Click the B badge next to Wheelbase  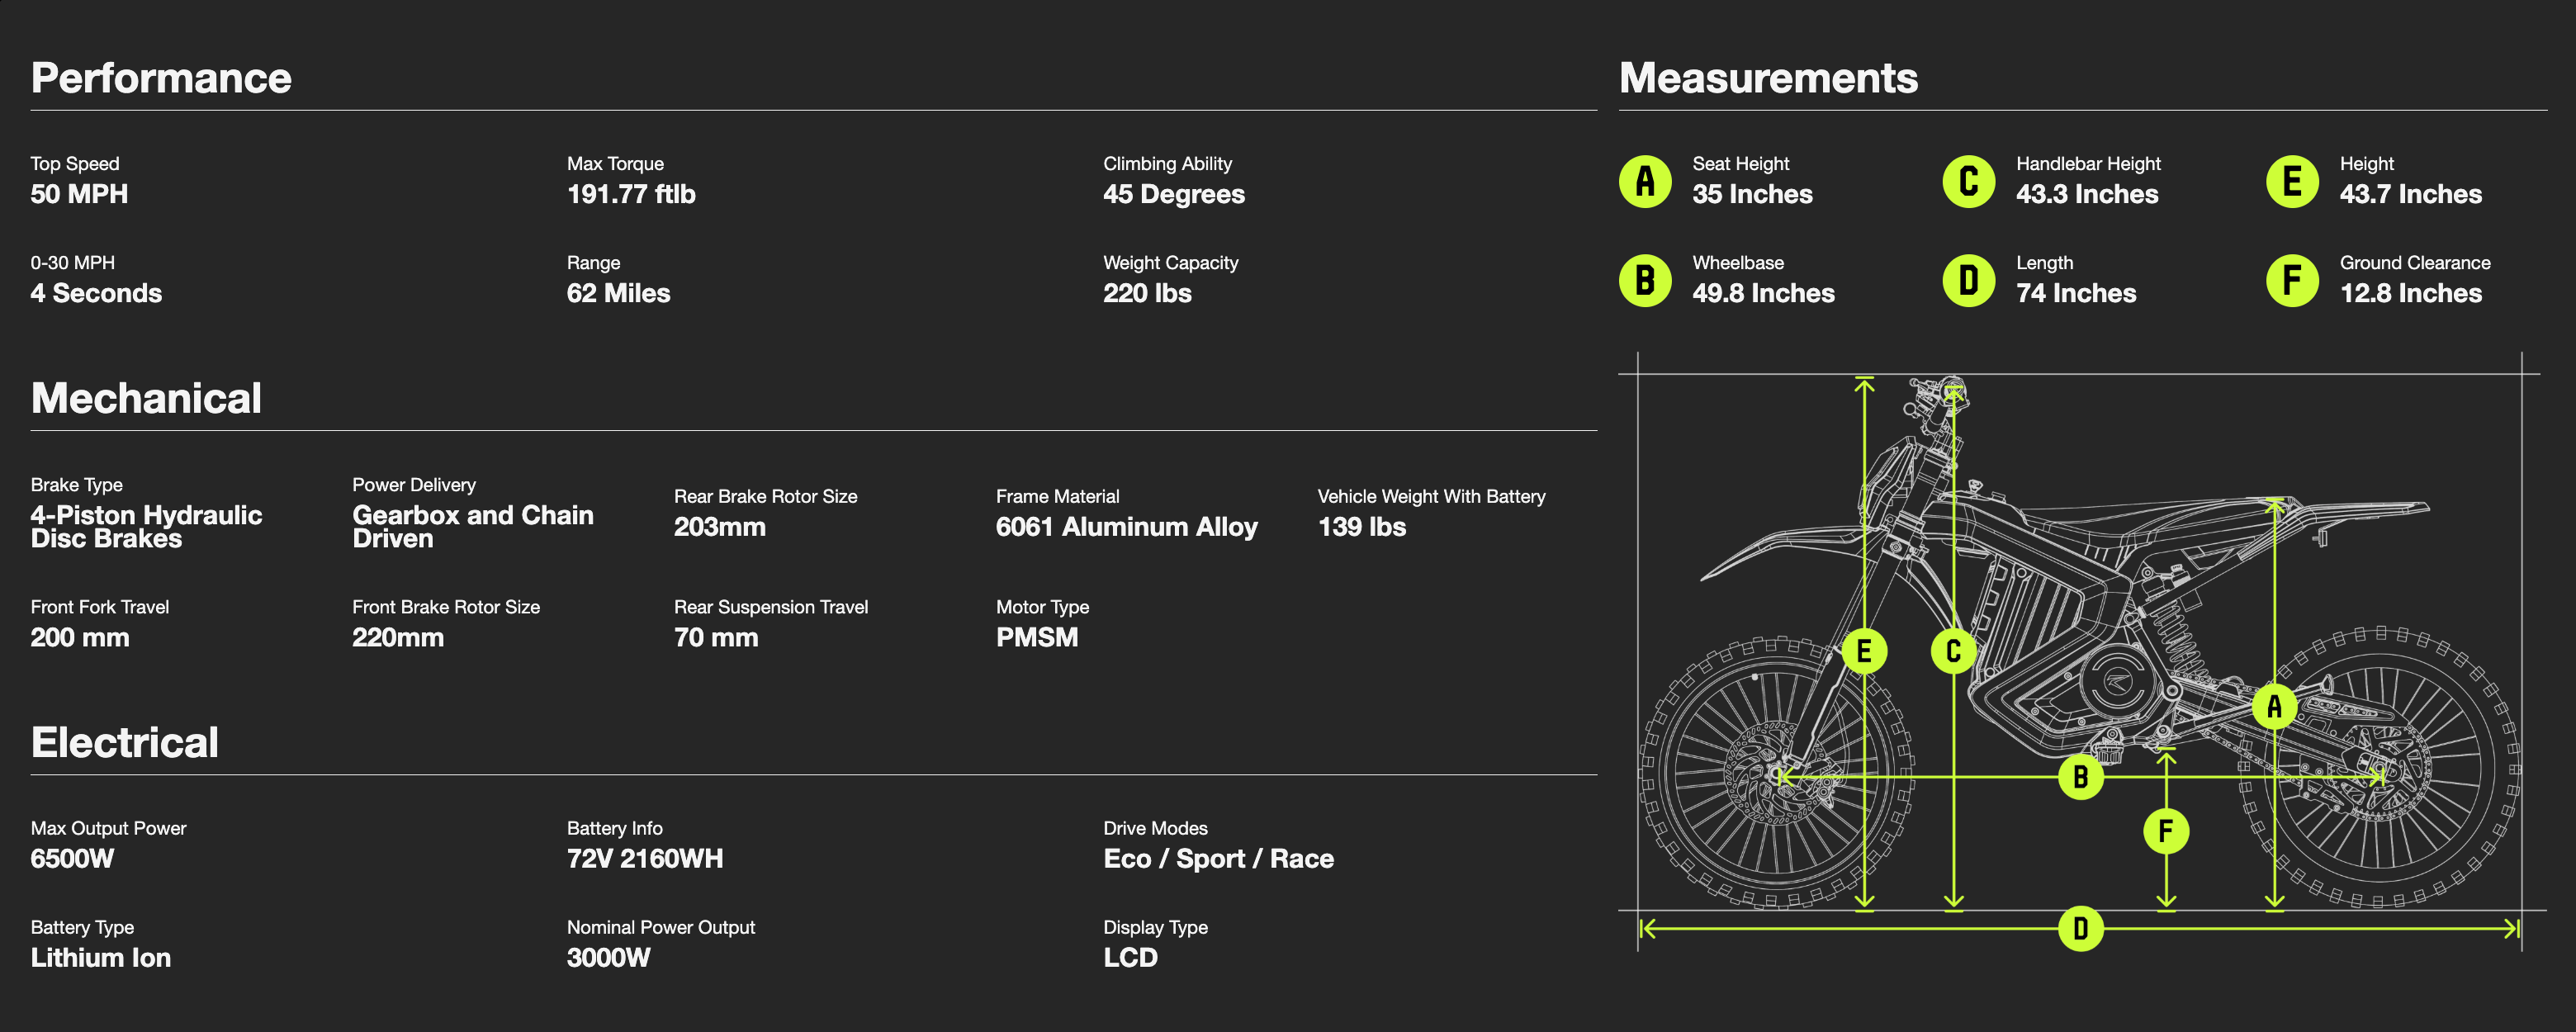click(x=1645, y=281)
